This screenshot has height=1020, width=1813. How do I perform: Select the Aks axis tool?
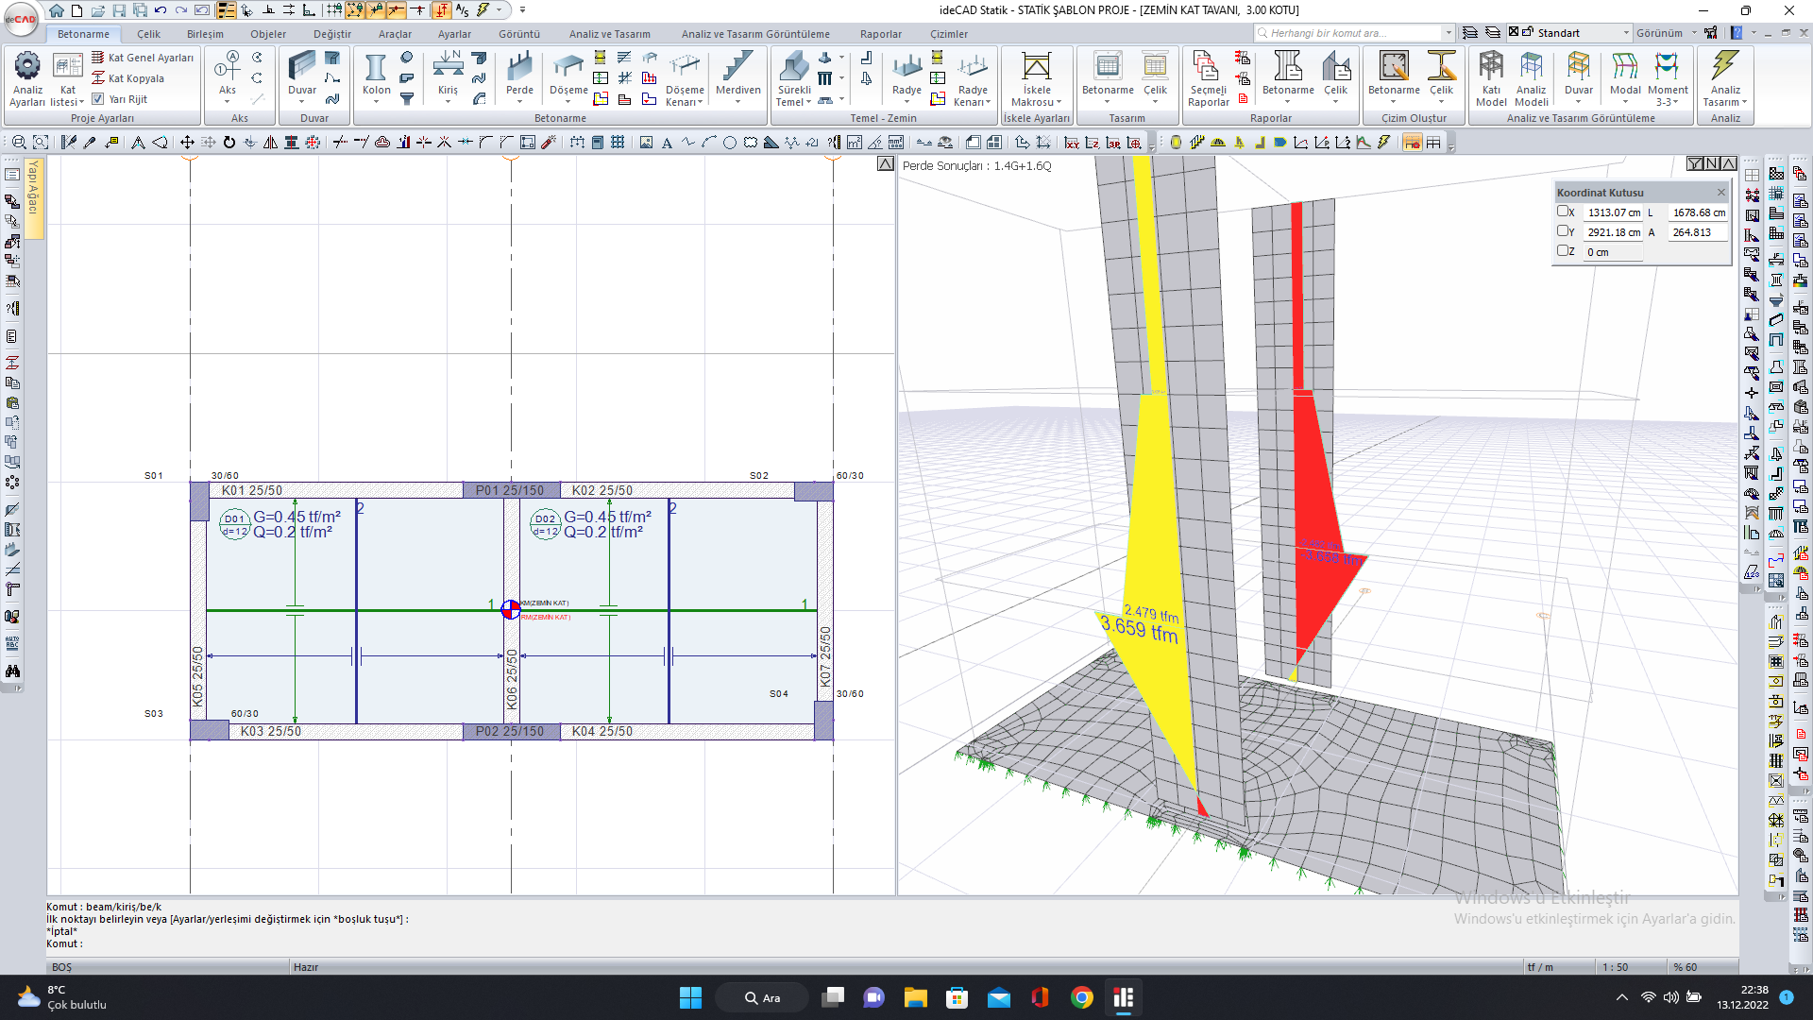(x=227, y=78)
